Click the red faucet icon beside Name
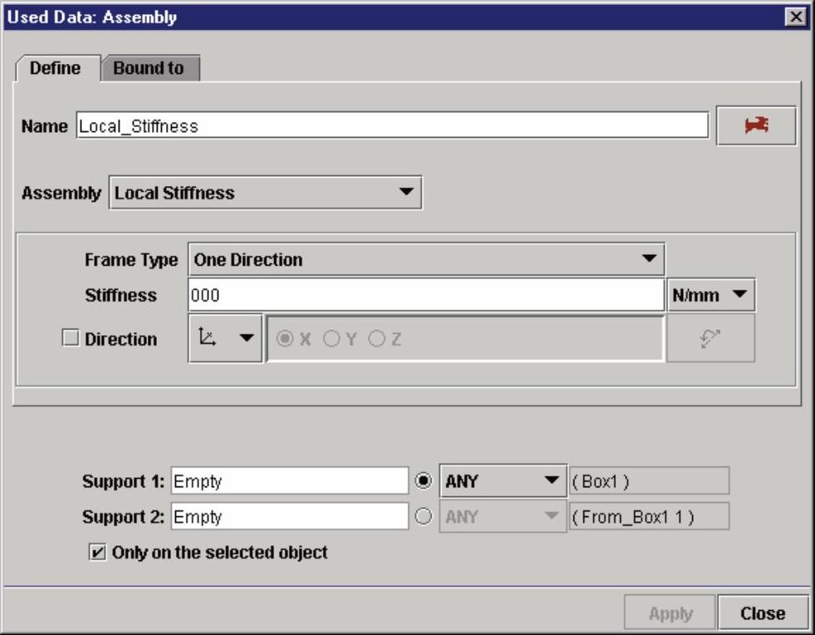 756,125
